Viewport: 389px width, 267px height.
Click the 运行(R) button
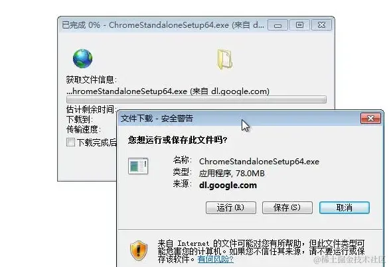coord(231,207)
